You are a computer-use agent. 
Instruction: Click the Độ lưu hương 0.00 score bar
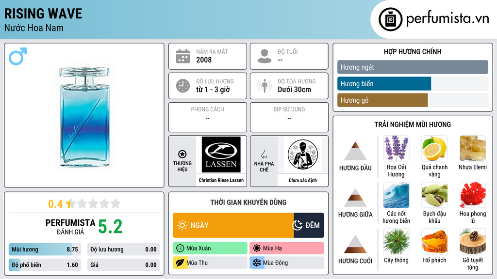tap(123, 249)
